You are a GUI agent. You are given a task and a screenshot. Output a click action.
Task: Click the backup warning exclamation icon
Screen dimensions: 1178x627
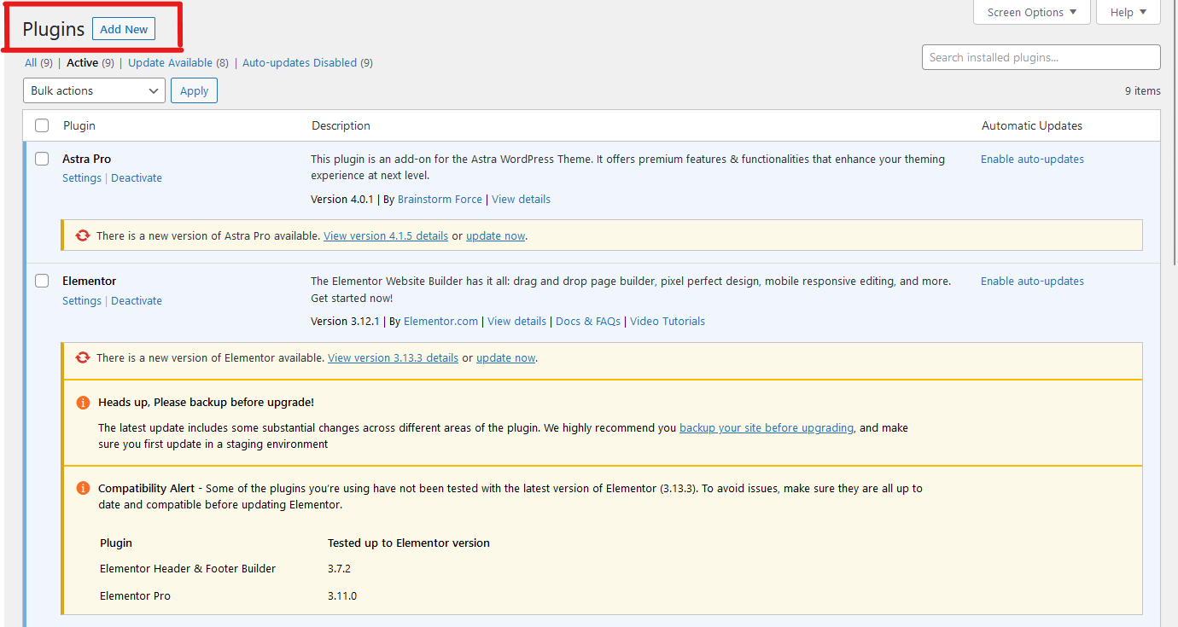tap(83, 403)
